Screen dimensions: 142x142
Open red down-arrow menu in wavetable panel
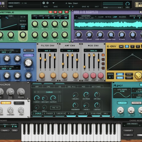tap(66, 12)
